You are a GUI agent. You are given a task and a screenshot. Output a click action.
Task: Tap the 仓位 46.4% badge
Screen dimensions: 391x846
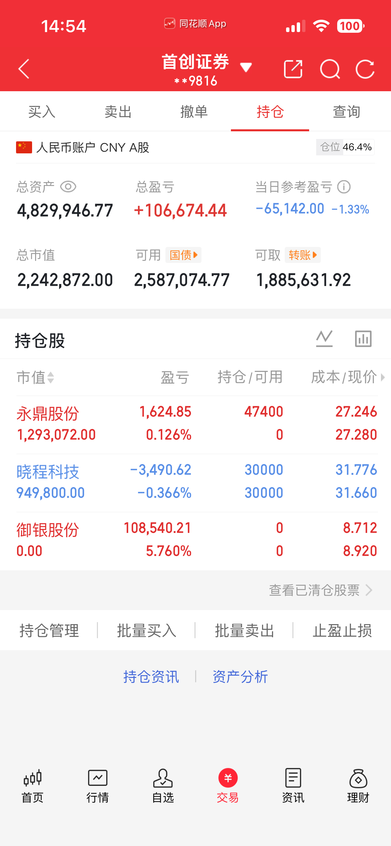[345, 147]
